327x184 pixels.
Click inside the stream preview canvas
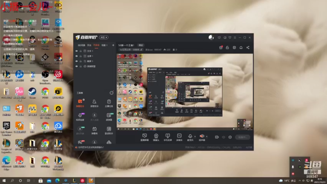(x=185, y=92)
